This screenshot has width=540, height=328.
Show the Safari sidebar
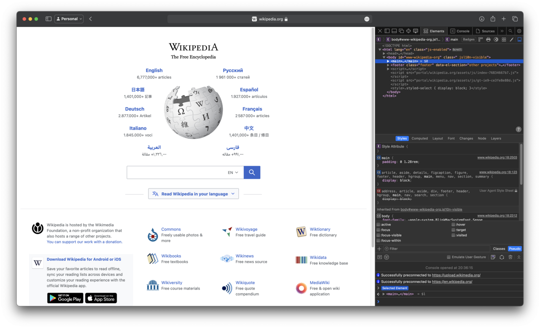click(x=49, y=19)
